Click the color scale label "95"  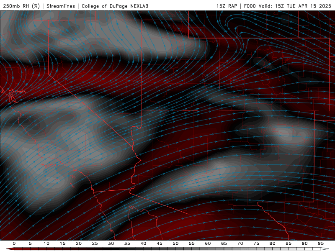(320, 243)
